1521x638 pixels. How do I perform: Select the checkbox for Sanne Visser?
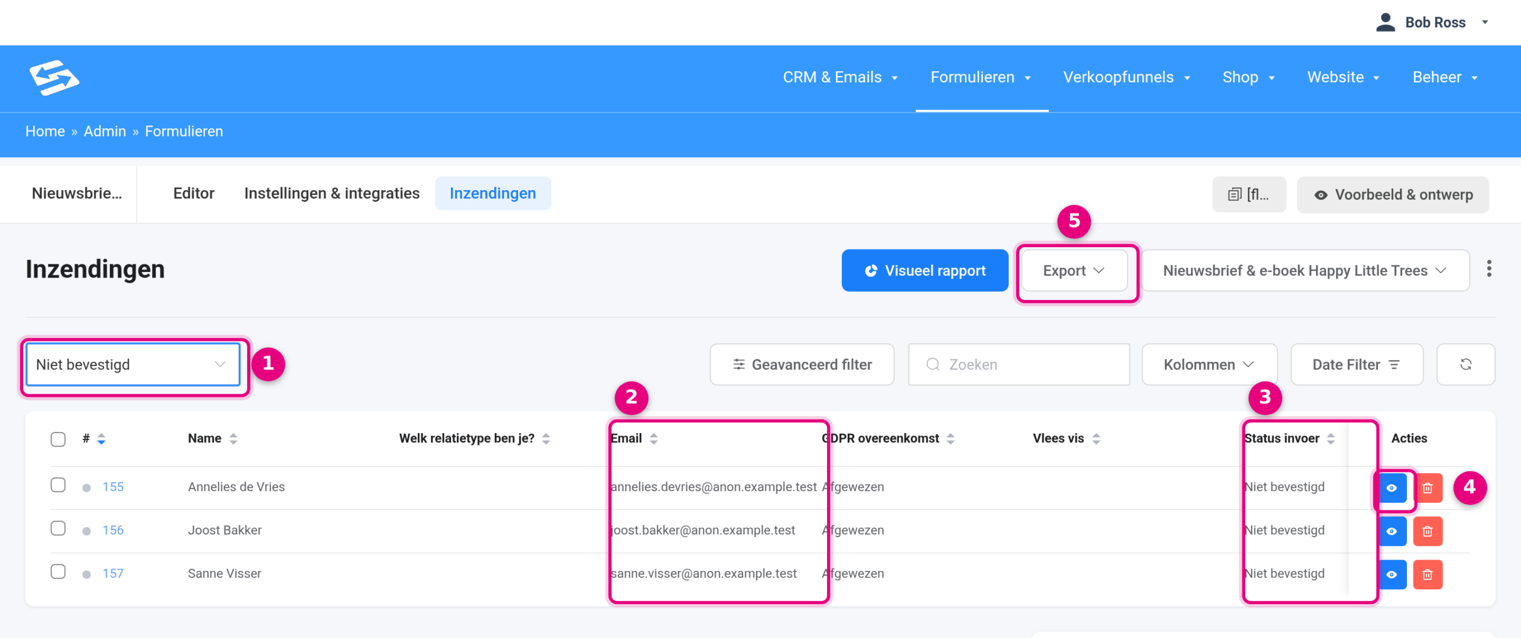[x=58, y=572]
